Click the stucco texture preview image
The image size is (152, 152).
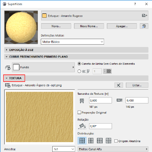[x=40, y=117]
